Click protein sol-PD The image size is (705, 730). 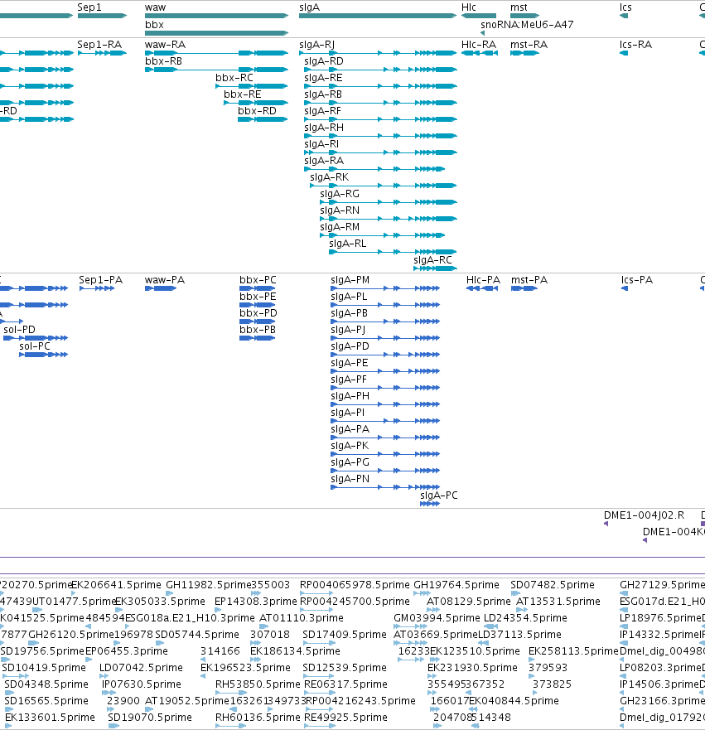pyautogui.click(x=36, y=338)
